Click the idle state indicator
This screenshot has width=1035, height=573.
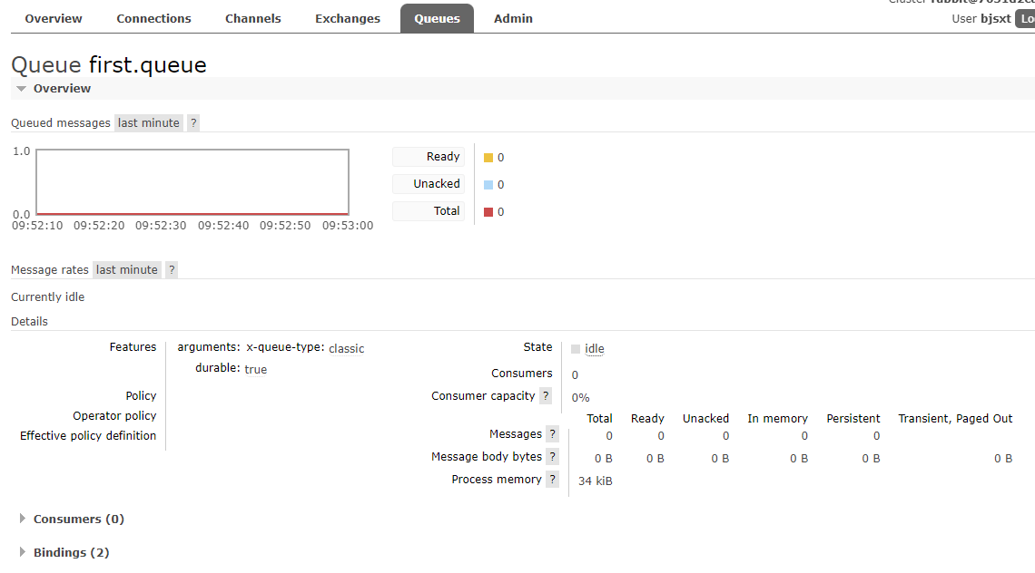click(x=594, y=349)
